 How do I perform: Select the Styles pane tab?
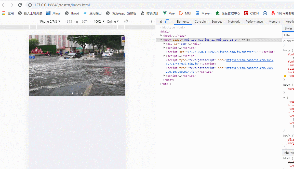coord(288,28)
